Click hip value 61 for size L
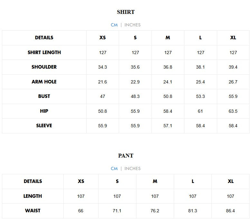251x221 pixels. 200,111
